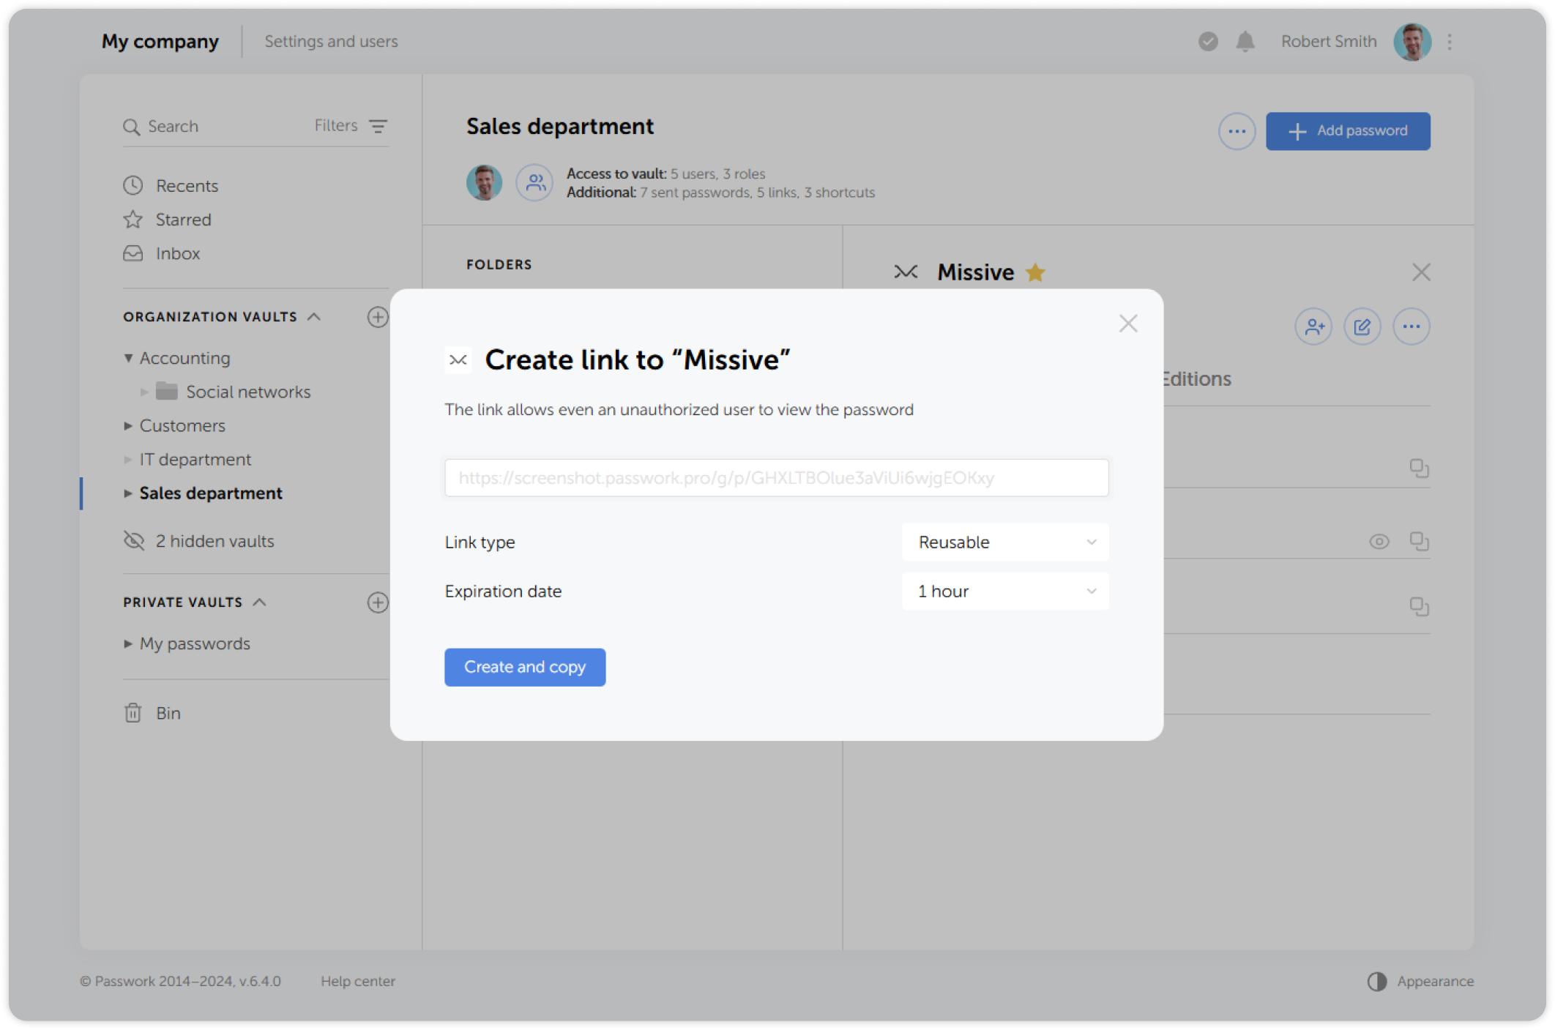The image size is (1555, 1030).
Task: Collapse the Accounting vault tree arrow
Action: pyautogui.click(x=128, y=358)
